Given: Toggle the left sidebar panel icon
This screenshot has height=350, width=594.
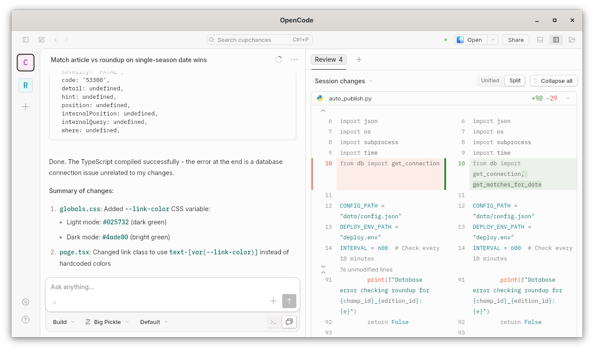Looking at the screenshot, I should pyautogui.click(x=26, y=40).
